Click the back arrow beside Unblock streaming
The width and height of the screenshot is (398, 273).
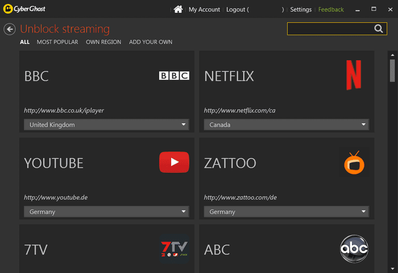10,29
